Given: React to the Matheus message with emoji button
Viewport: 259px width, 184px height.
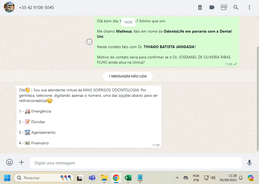Looking at the screenshot, I should coord(89,42).
